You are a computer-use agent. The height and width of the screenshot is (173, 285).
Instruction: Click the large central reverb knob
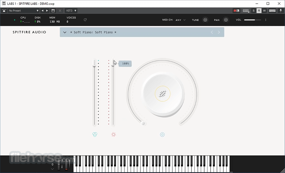pos(162,94)
